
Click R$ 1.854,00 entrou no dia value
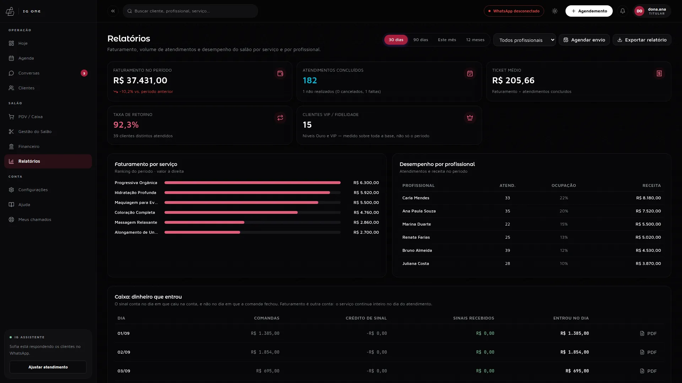(574, 352)
